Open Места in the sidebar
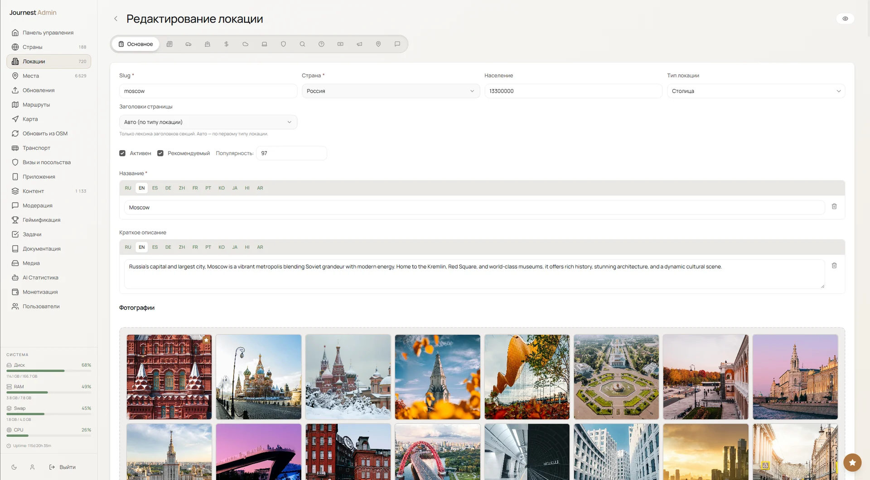Image resolution: width=870 pixels, height=480 pixels. [x=48, y=76]
